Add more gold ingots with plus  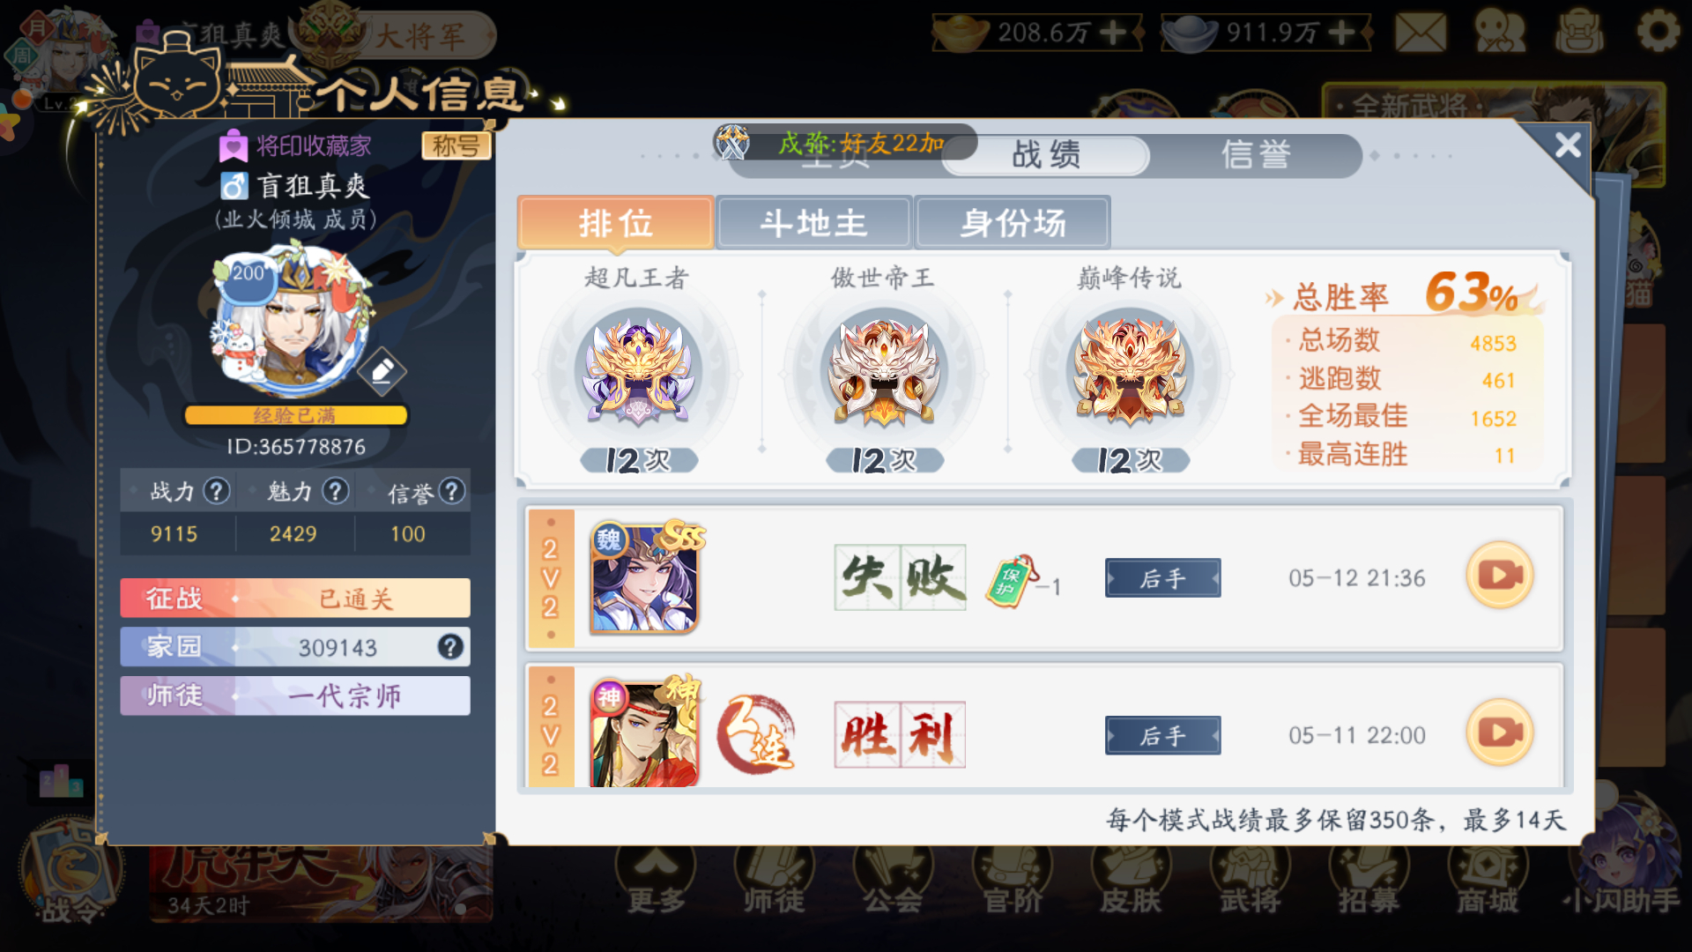(x=1112, y=33)
